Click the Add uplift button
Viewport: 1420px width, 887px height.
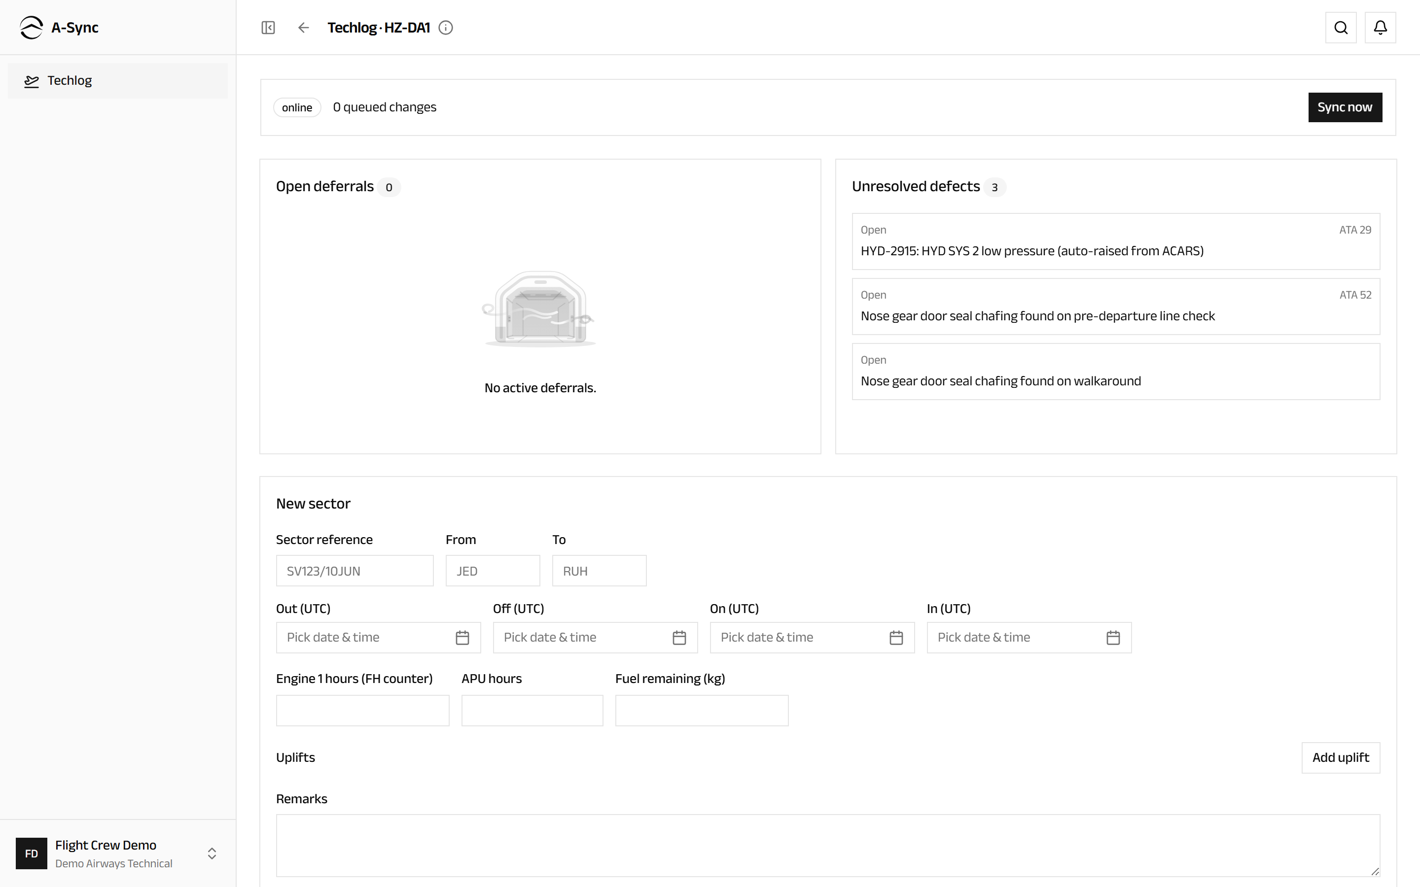click(1341, 758)
